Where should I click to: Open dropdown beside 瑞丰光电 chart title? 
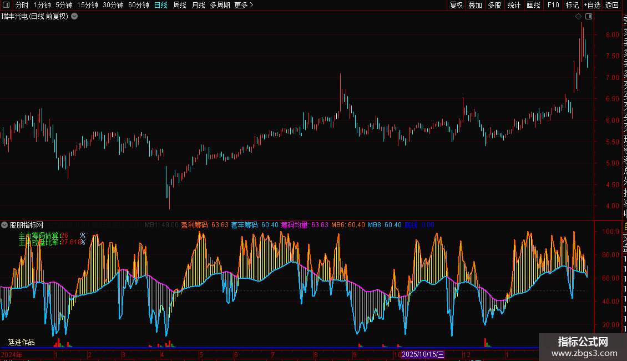coord(74,16)
